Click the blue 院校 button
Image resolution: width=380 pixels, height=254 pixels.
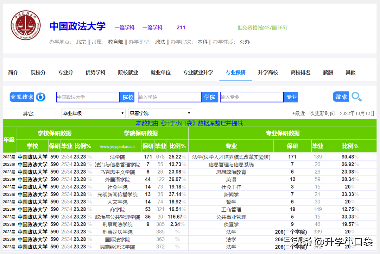(x=128, y=97)
